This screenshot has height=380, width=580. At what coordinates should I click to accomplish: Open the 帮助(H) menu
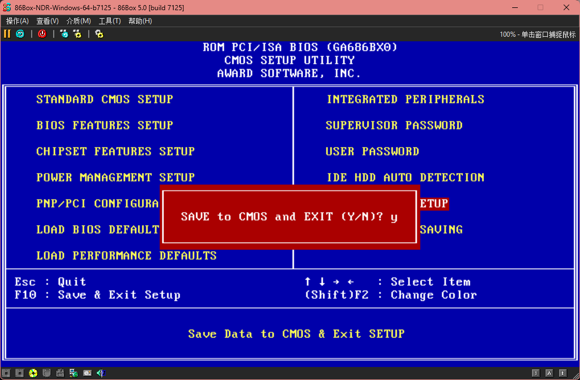pyautogui.click(x=140, y=21)
